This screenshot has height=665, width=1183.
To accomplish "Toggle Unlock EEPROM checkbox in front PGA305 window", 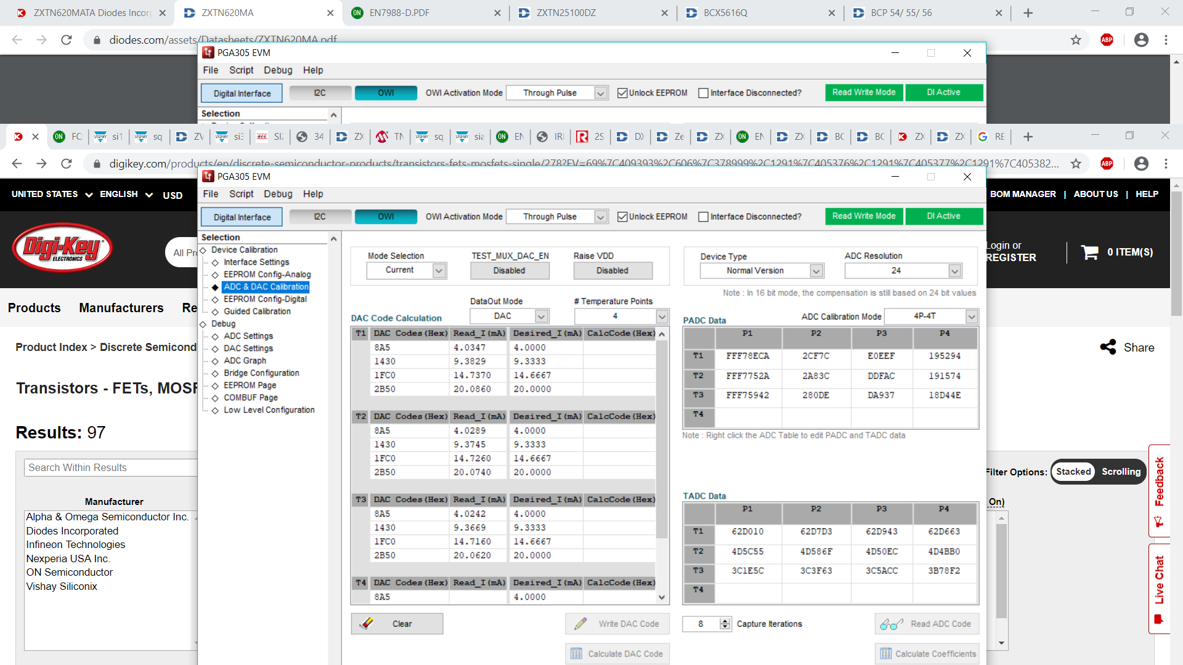I will [622, 217].
